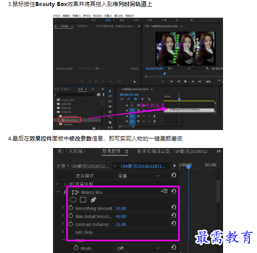Select the Selection arrow tool in the tools panel
This screenshot has width=257, height=253.
[x=110, y=91]
